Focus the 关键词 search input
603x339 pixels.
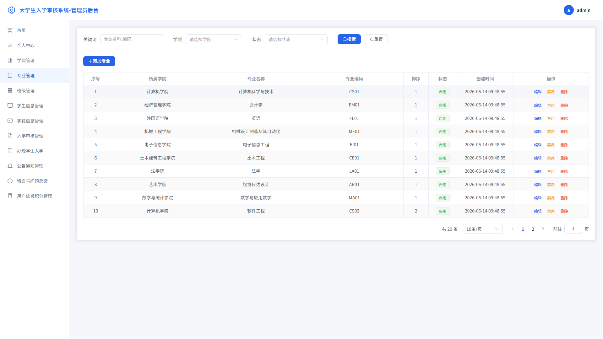[131, 39]
